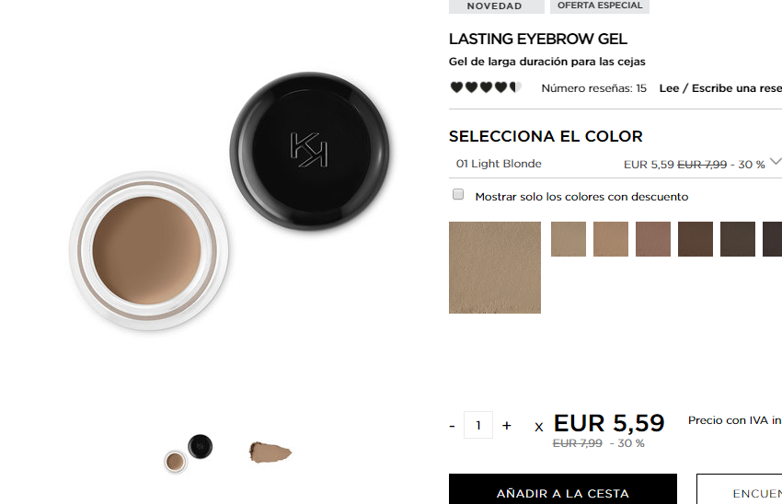
Task: Add the product with Añadir a la cesta
Action: [x=562, y=489]
